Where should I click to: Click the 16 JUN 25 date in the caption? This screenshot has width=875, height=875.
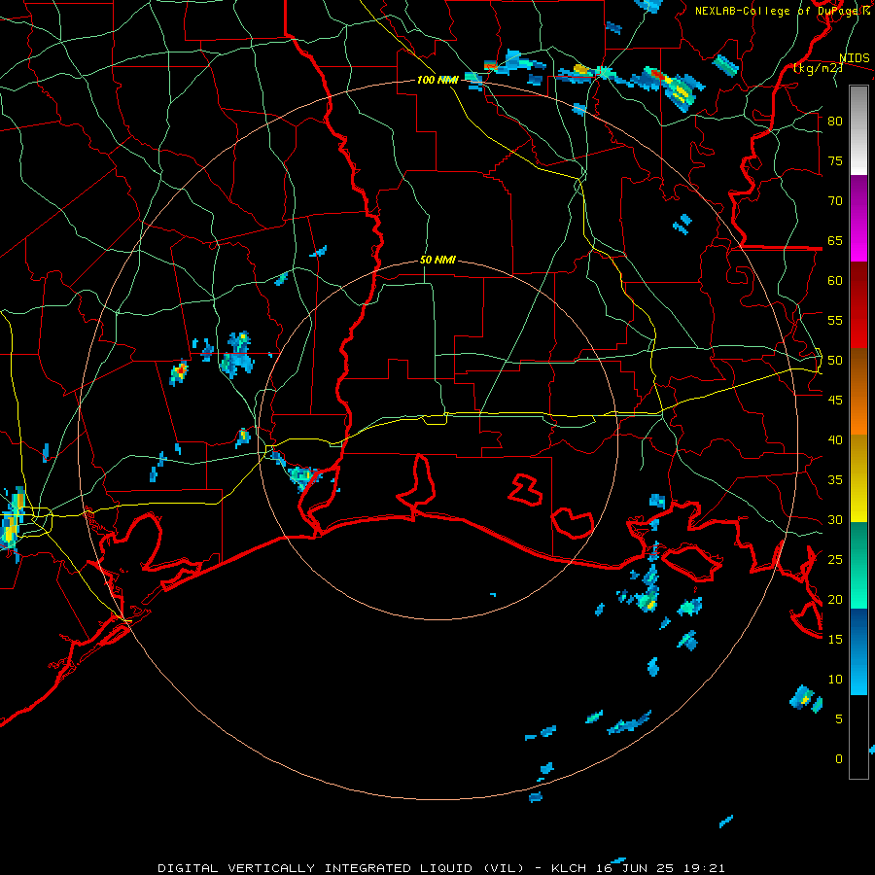coord(635,868)
